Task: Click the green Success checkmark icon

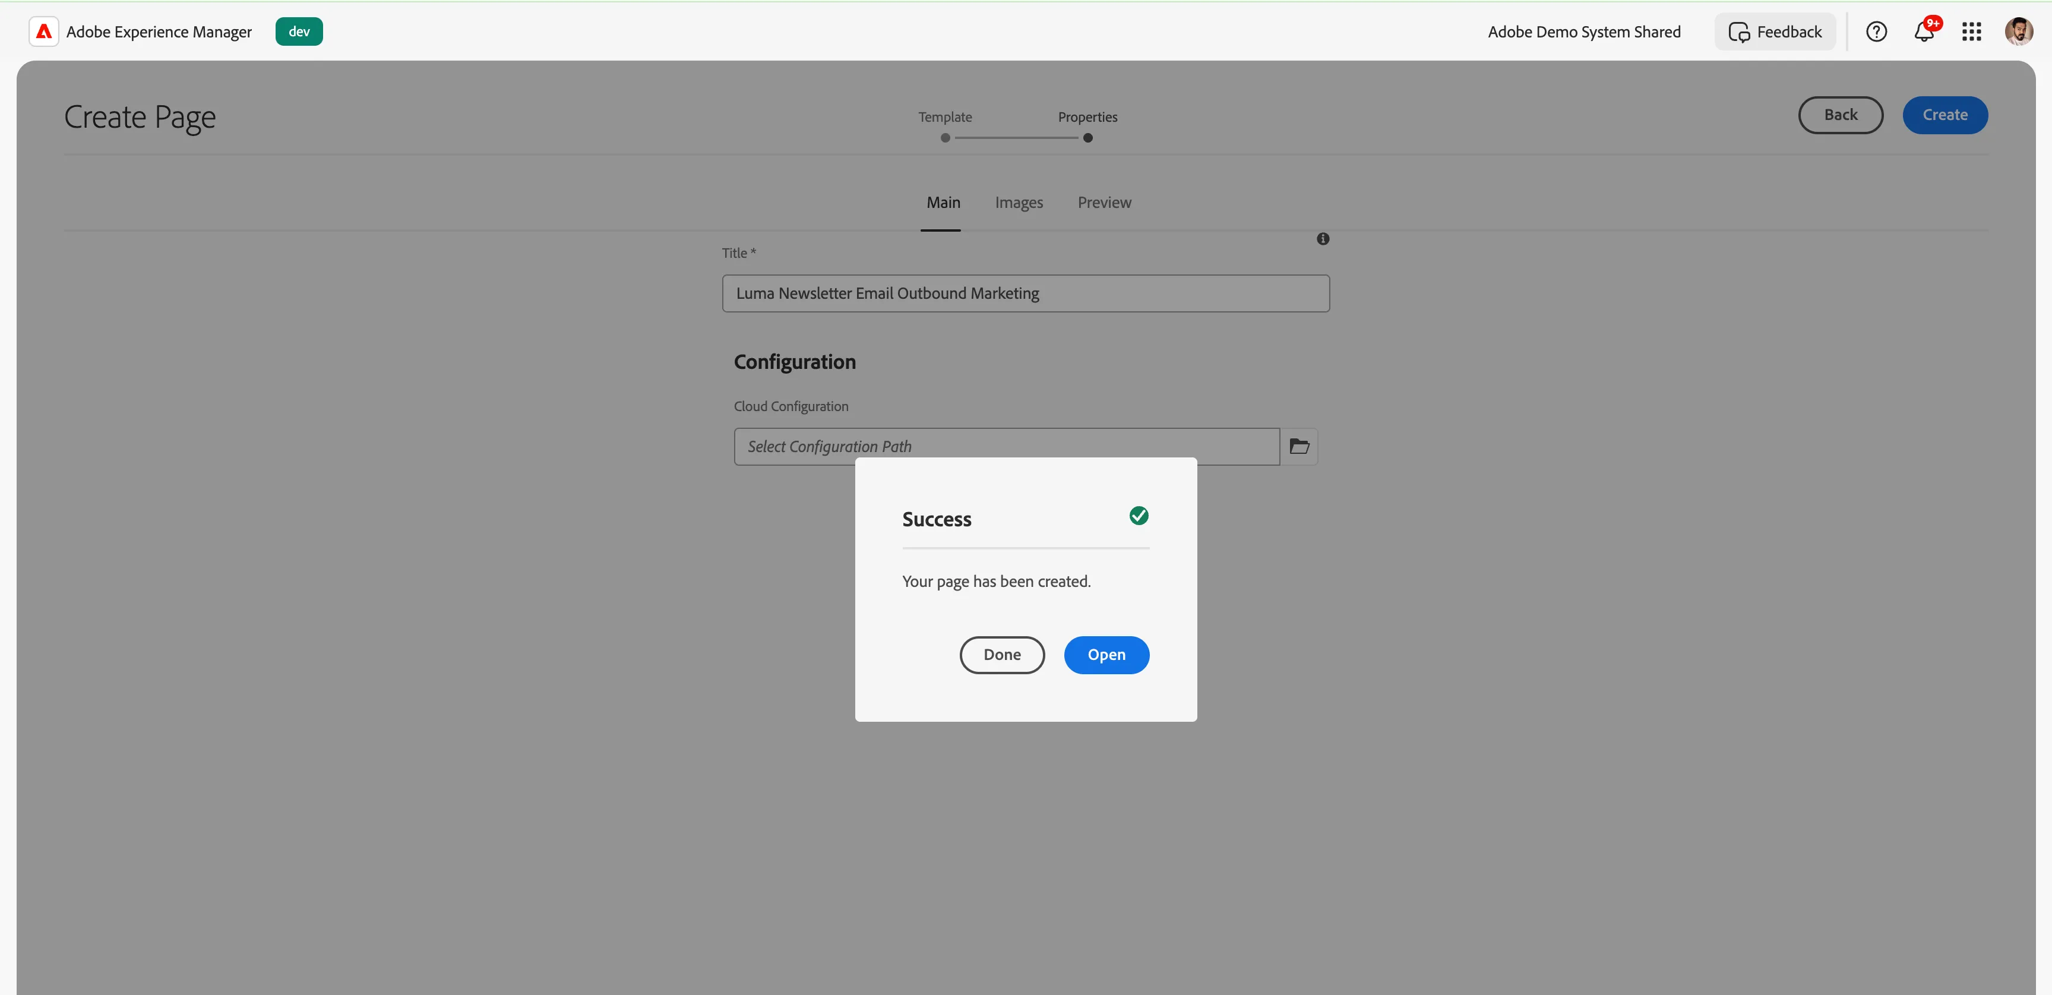Action: click(1139, 516)
